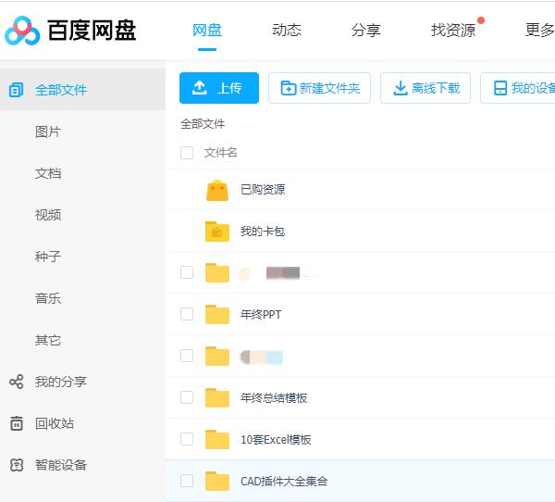Open the 回收站 trash bin icon
The height and width of the screenshot is (502, 555).
click(x=16, y=423)
